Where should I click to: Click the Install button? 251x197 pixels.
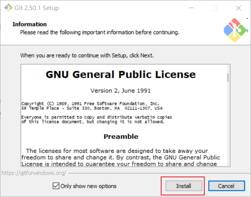click(184, 186)
